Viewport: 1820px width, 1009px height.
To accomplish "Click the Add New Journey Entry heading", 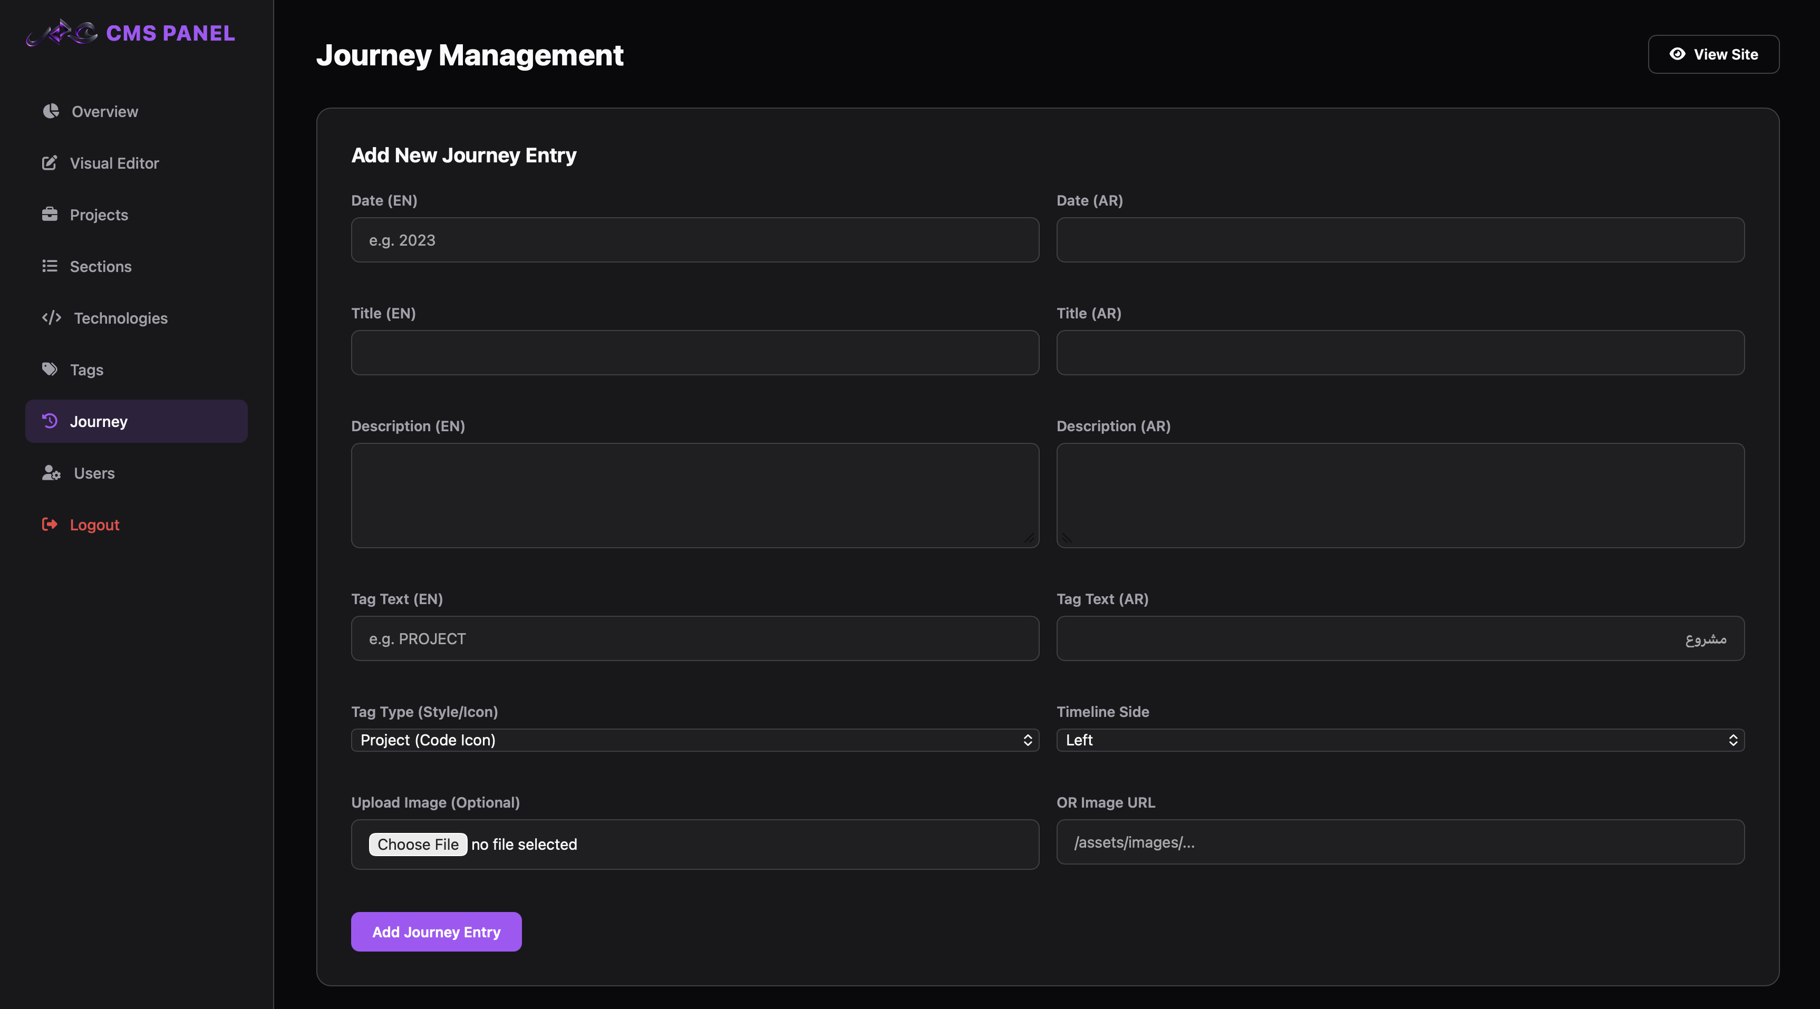I will (x=463, y=155).
